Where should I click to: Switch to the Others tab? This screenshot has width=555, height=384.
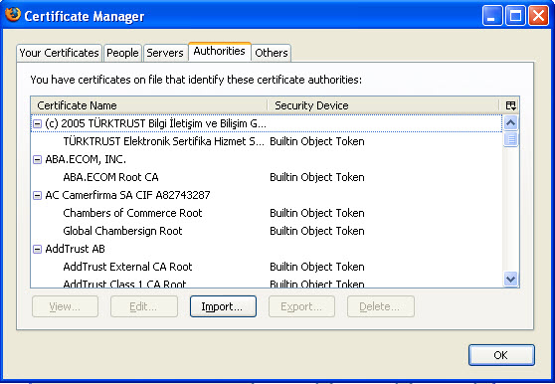point(272,53)
